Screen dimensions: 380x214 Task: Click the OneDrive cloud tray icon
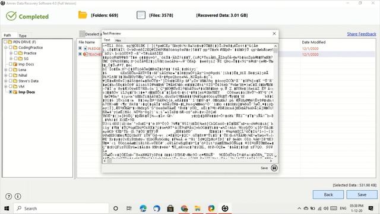click(x=306, y=209)
